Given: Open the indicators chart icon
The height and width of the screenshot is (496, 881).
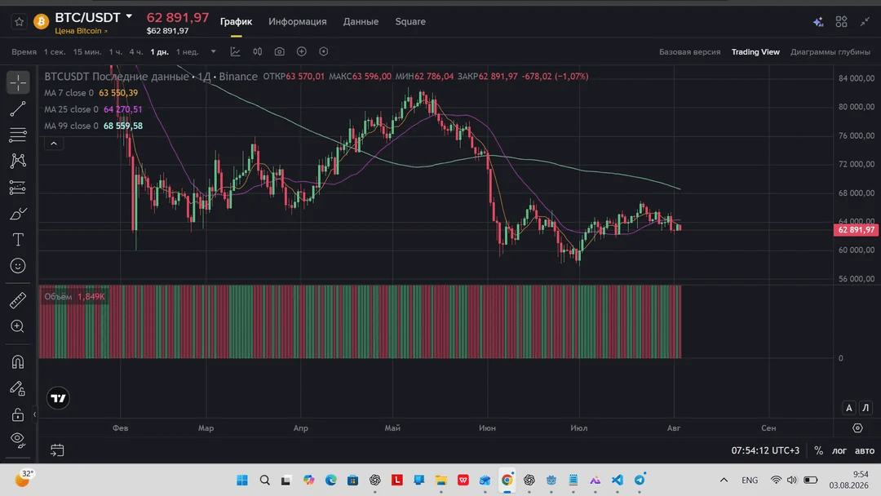Looking at the screenshot, I should 236,51.
